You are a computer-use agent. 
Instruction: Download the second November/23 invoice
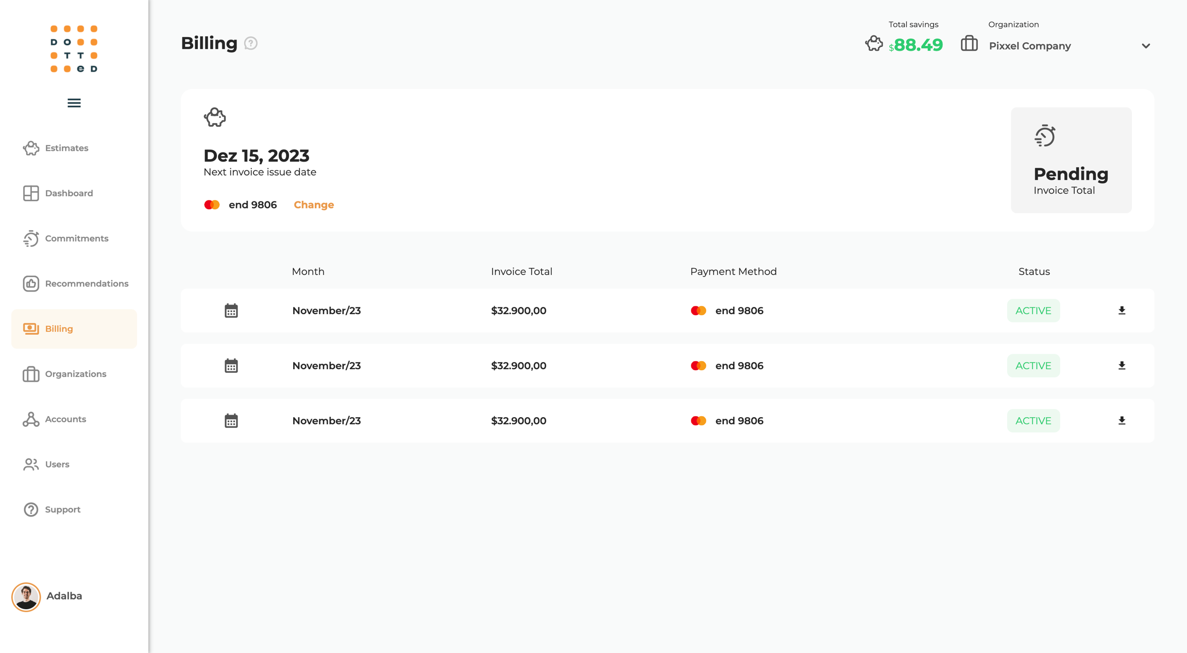pos(1122,366)
